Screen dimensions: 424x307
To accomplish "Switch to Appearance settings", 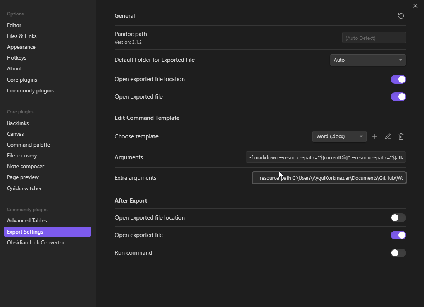I will coord(21,47).
